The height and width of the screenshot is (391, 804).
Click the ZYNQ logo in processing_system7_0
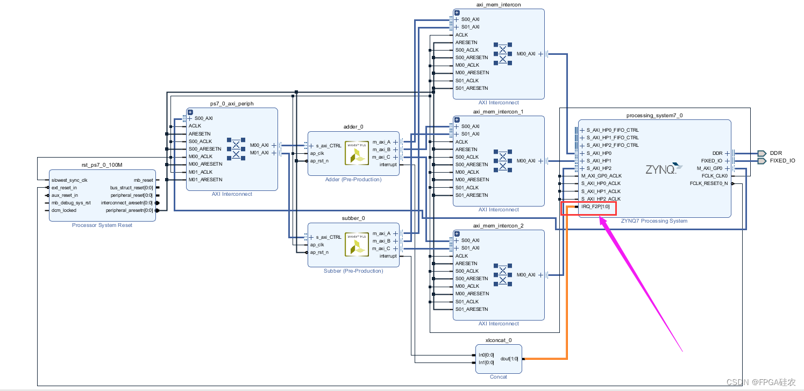click(664, 168)
